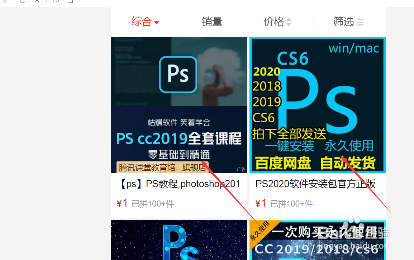
Task: Sort products by 销量
Action: point(212,22)
